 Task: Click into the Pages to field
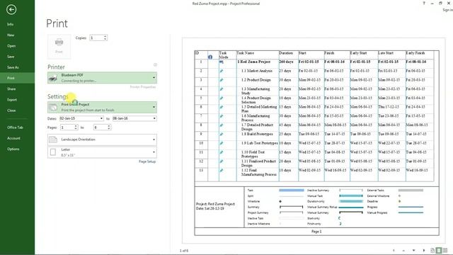101,127
